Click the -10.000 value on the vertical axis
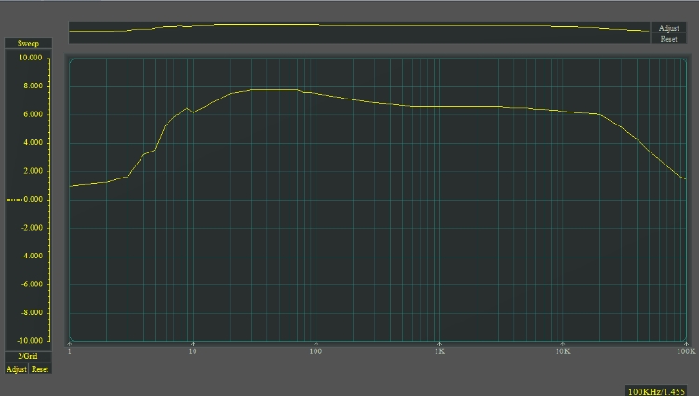 [x=31, y=341]
